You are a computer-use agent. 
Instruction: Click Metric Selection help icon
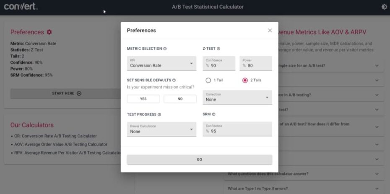click(165, 49)
